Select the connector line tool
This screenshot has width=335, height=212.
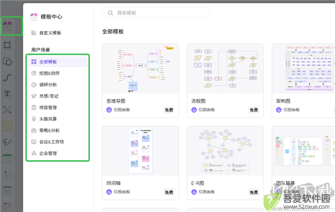pyautogui.click(x=7, y=78)
